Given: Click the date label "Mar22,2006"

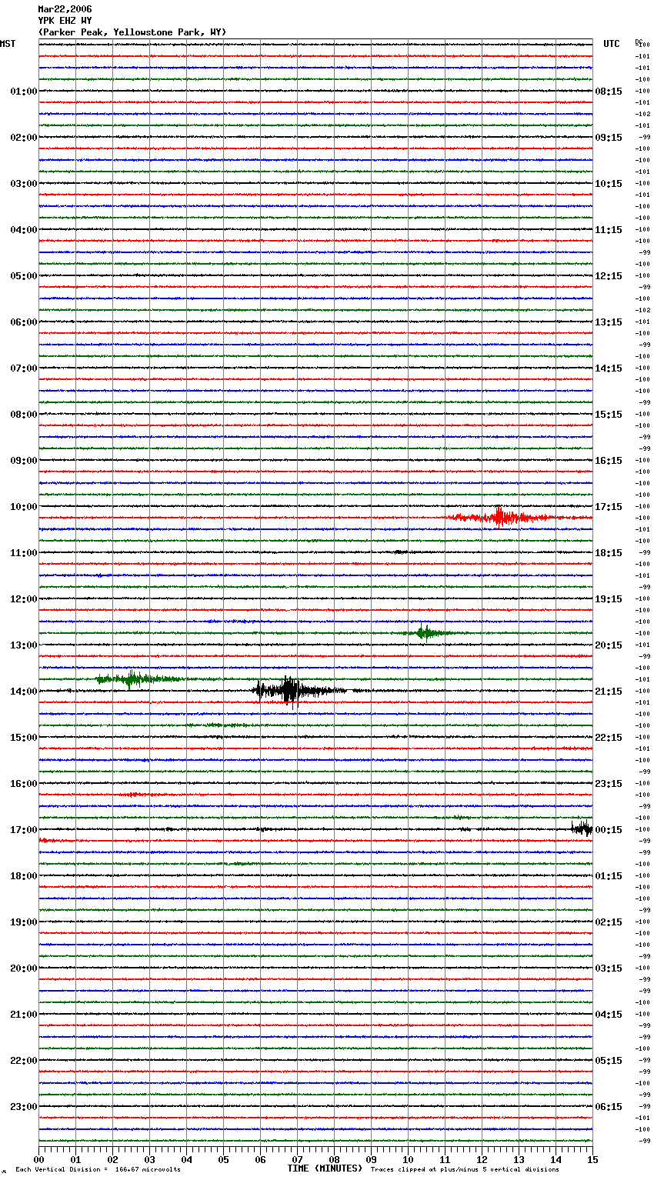Looking at the screenshot, I should (65, 9).
